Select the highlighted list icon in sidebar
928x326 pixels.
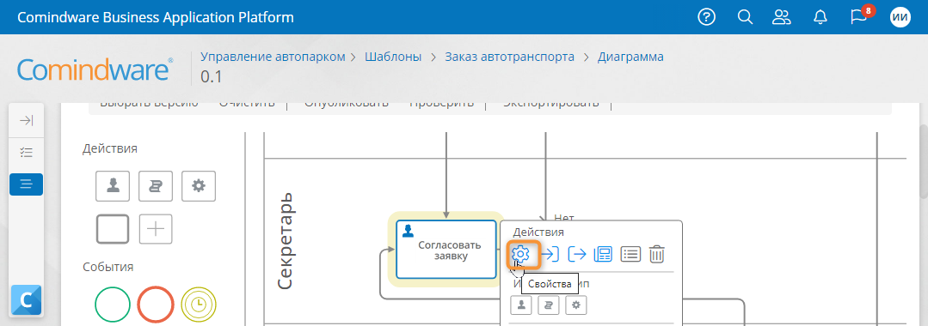coord(26,184)
